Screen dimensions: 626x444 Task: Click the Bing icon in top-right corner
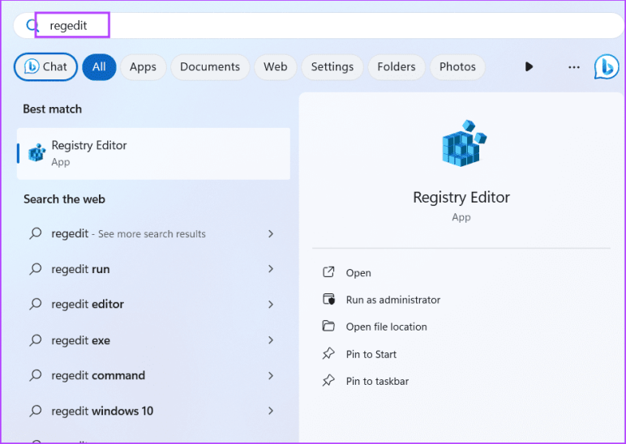pyautogui.click(x=606, y=66)
